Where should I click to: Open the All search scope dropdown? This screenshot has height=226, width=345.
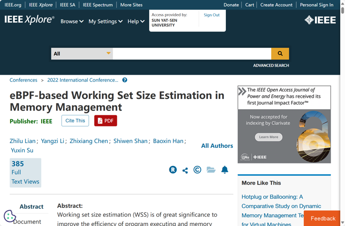(82, 53)
